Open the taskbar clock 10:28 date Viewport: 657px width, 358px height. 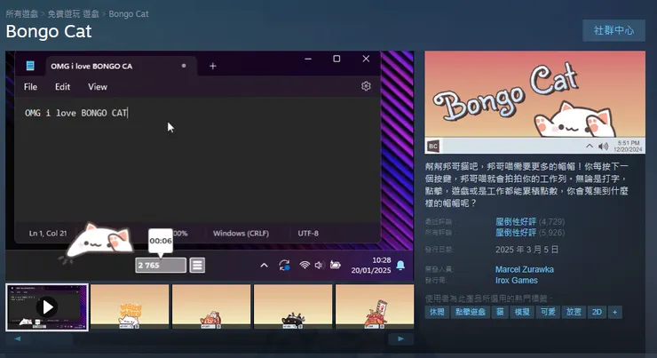pyautogui.click(x=371, y=265)
